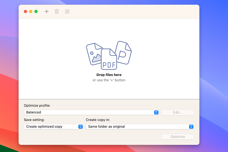
Task: Click the trash icon to remove files
Action: pos(57,12)
